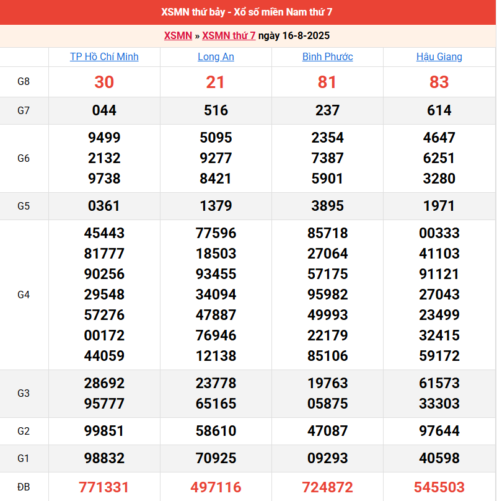Image resolution: width=497 pixels, height=501 pixels.
Task: Click G7 value 614
Action: point(439,110)
